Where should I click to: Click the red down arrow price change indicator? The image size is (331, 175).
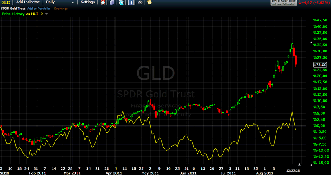point(300,2)
